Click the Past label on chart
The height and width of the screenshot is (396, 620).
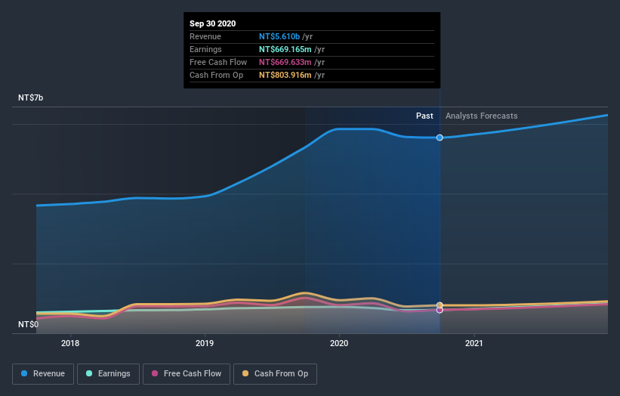[424, 116]
